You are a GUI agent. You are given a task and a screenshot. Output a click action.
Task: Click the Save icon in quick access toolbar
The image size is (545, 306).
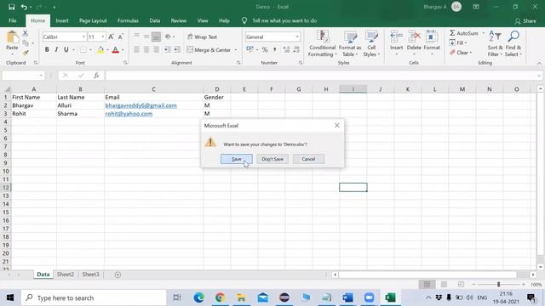pos(11,7)
